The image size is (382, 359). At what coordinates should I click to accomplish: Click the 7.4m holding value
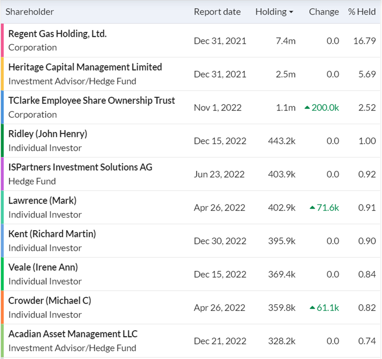click(286, 41)
